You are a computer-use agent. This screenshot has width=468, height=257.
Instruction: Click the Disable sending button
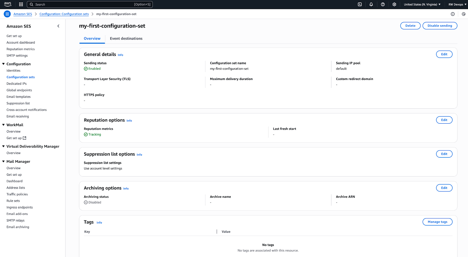click(x=440, y=26)
